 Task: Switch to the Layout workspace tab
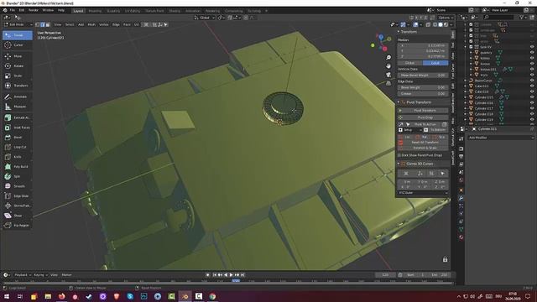point(78,11)
